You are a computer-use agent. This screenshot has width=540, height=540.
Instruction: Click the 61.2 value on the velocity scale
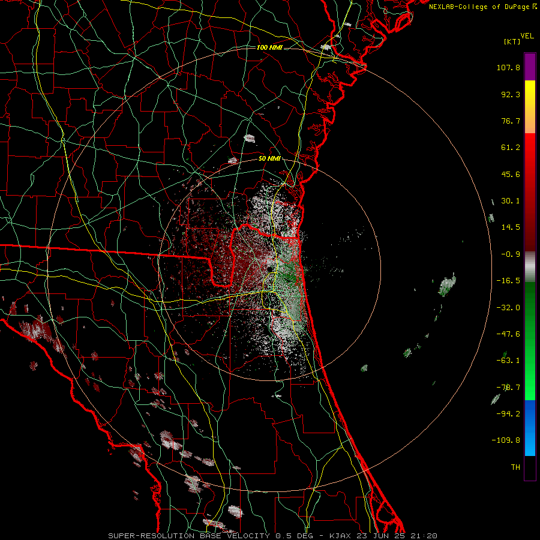click(x=511, y=148)
